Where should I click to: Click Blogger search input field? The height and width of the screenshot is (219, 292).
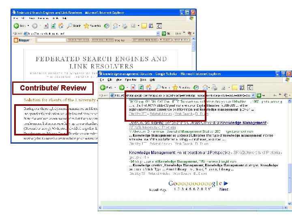(52, 40)
